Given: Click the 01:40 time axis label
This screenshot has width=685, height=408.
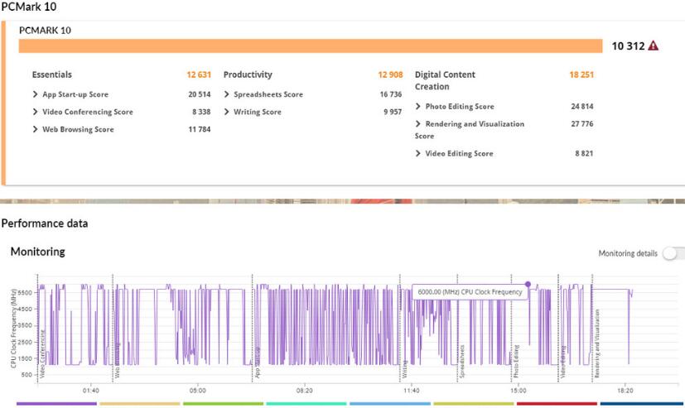Looking at the screenshot, I should click(91, 391).
